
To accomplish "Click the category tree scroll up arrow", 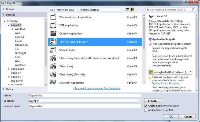I will pos(46,19).
